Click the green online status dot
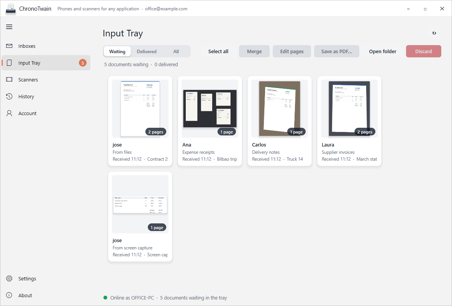The height and width of the screenshot is (306, 452). click(105, 298)
